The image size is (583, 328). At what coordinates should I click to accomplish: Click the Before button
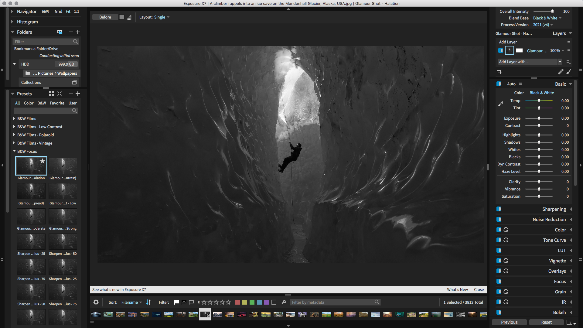tap(105, 17)
